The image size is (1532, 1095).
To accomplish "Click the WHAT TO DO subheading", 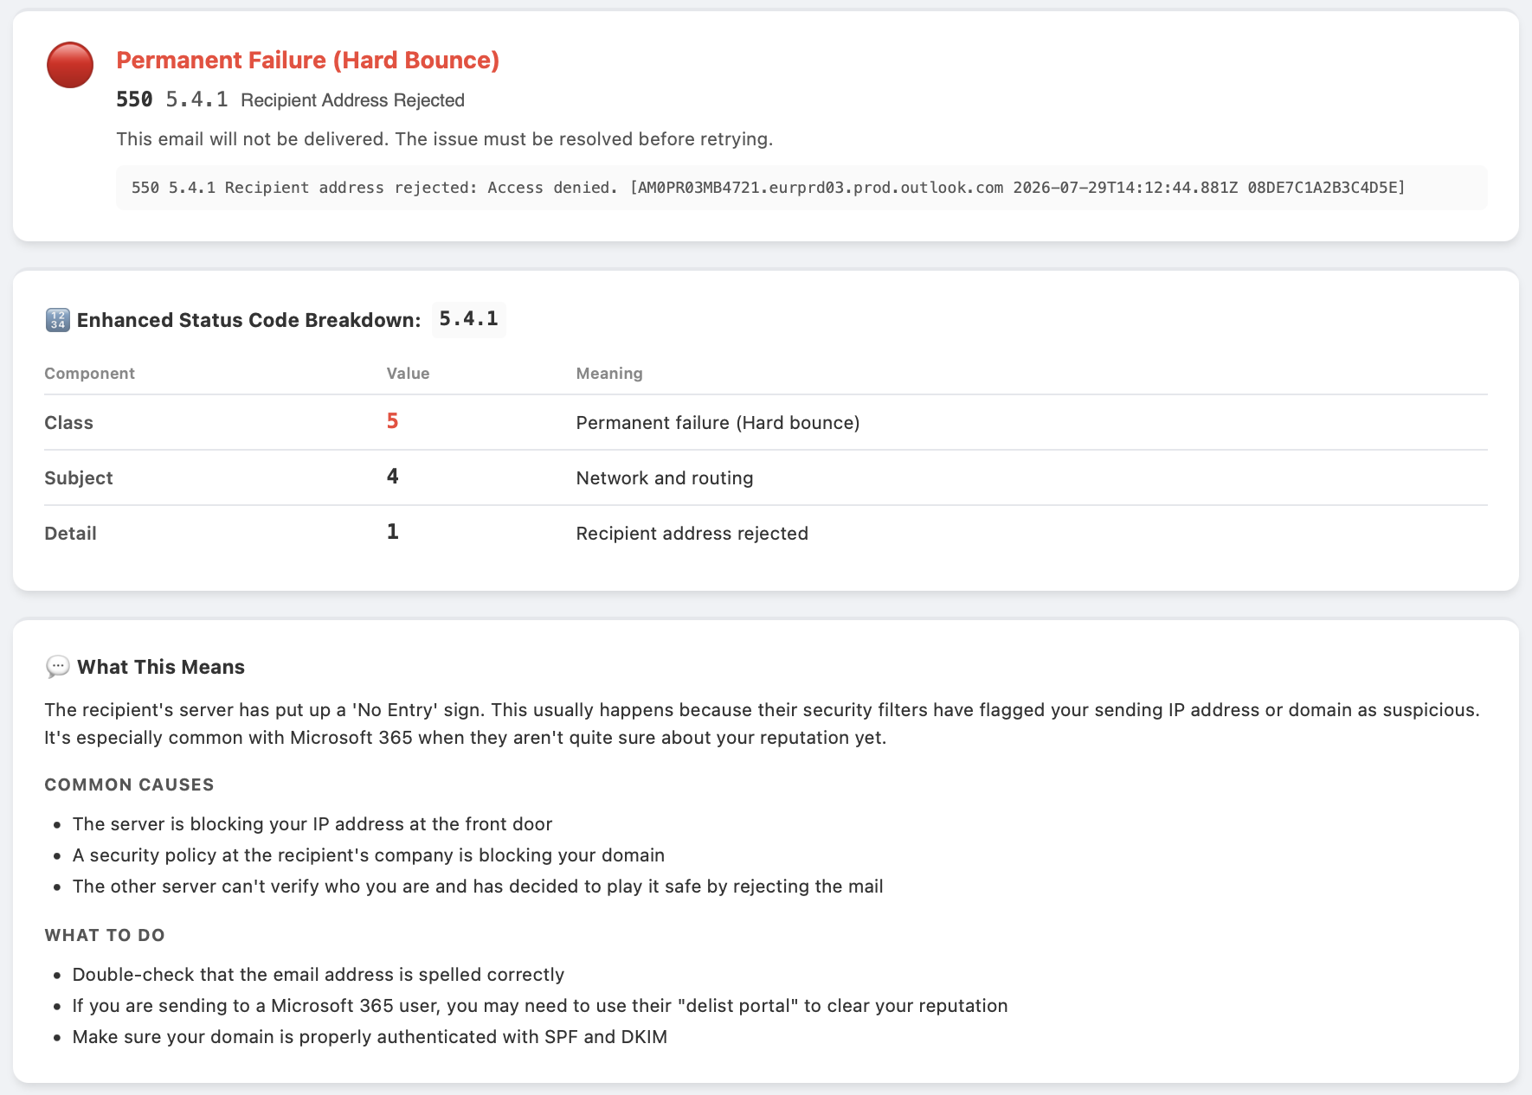I will (104, 935).
